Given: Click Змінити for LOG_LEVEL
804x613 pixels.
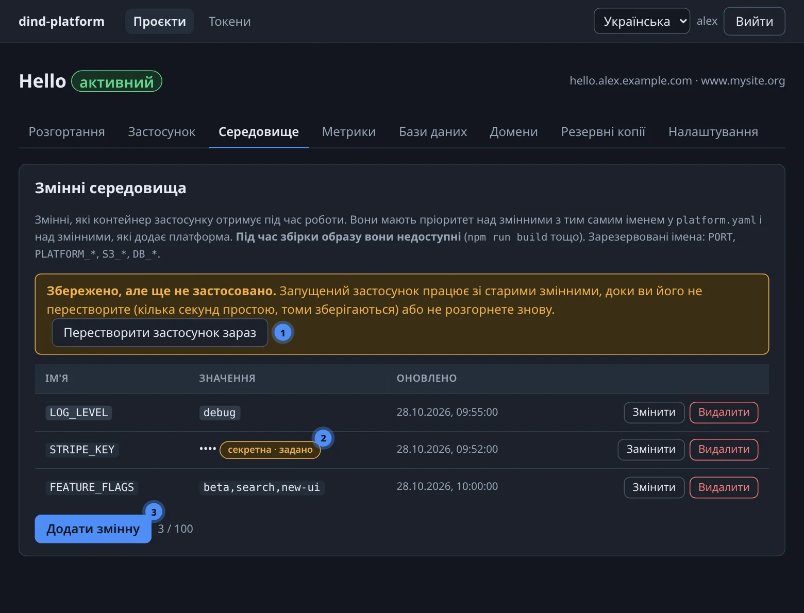Looking at the screenshot, I should click(654, 412).
